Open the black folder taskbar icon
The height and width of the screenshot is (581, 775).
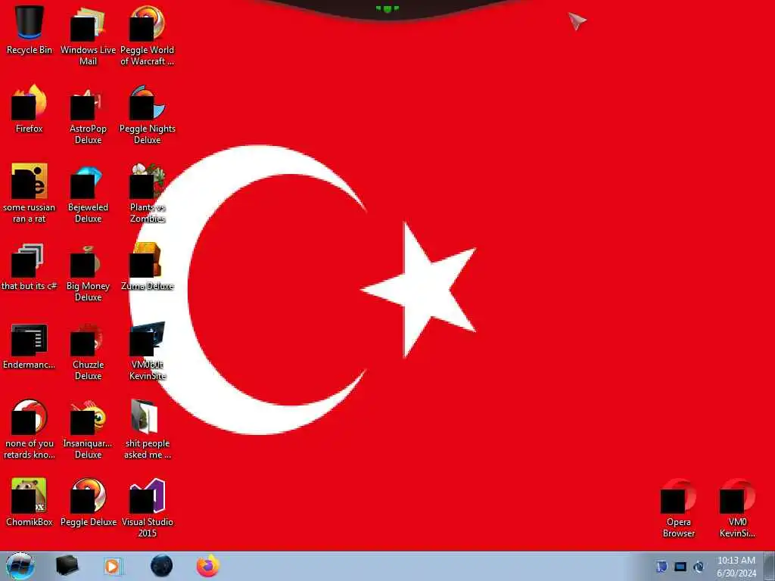pyautogui.click(x=67, y=566)
